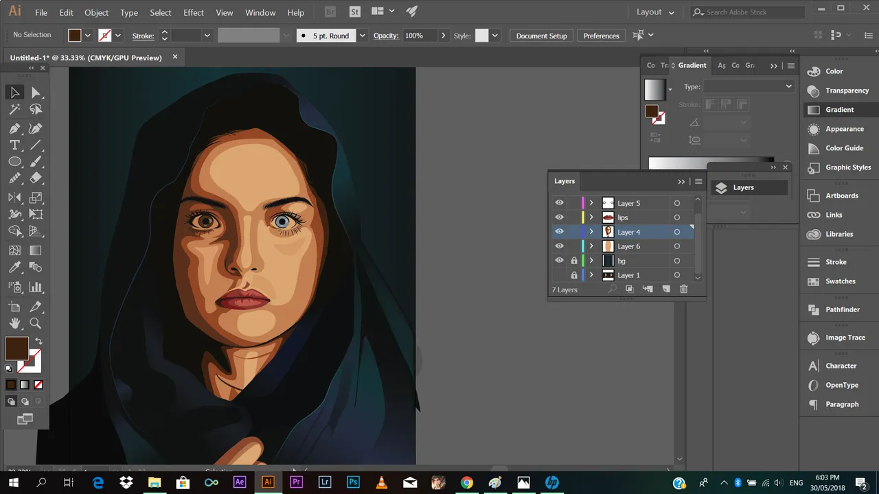
Task: Select the Selection tool arrow
Action: (14, 92)
